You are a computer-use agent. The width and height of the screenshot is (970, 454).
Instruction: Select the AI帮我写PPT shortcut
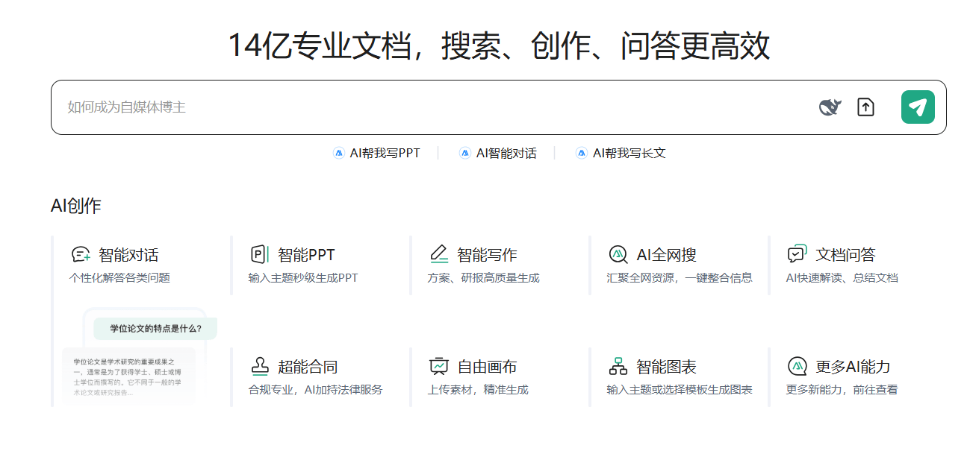click(377, 153)
